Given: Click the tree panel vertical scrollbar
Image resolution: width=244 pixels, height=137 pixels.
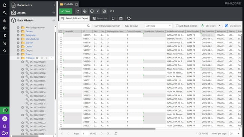Looking at the screenshot, I should point(56,66).
